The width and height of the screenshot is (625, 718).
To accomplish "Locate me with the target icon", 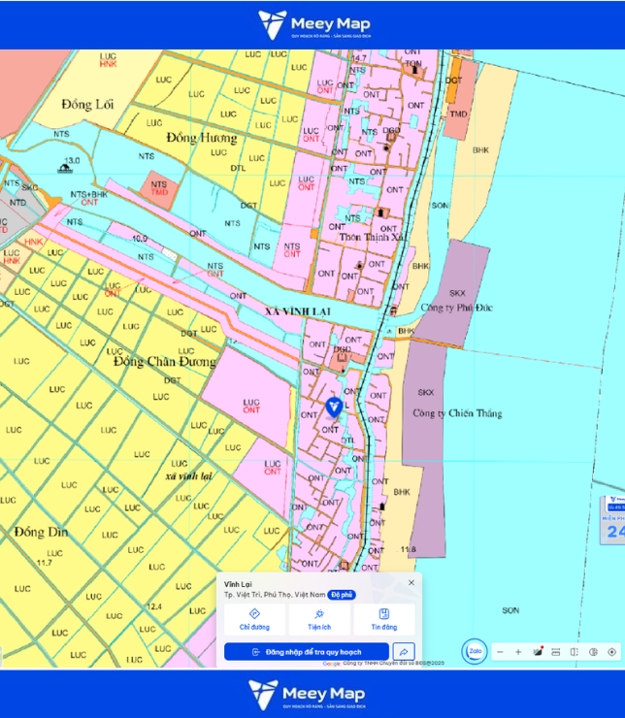I will (611, 652).
